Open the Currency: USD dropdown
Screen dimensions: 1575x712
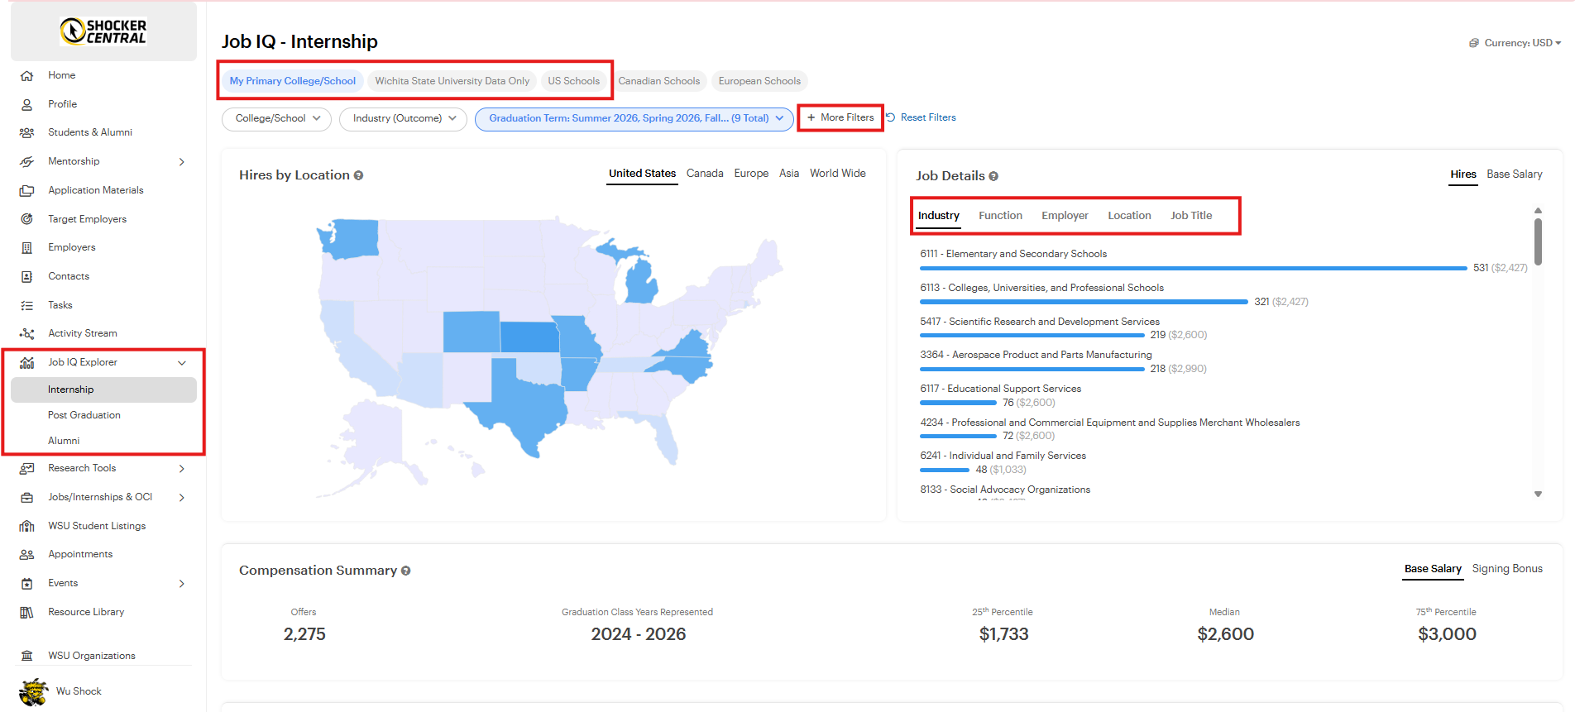1515,43
